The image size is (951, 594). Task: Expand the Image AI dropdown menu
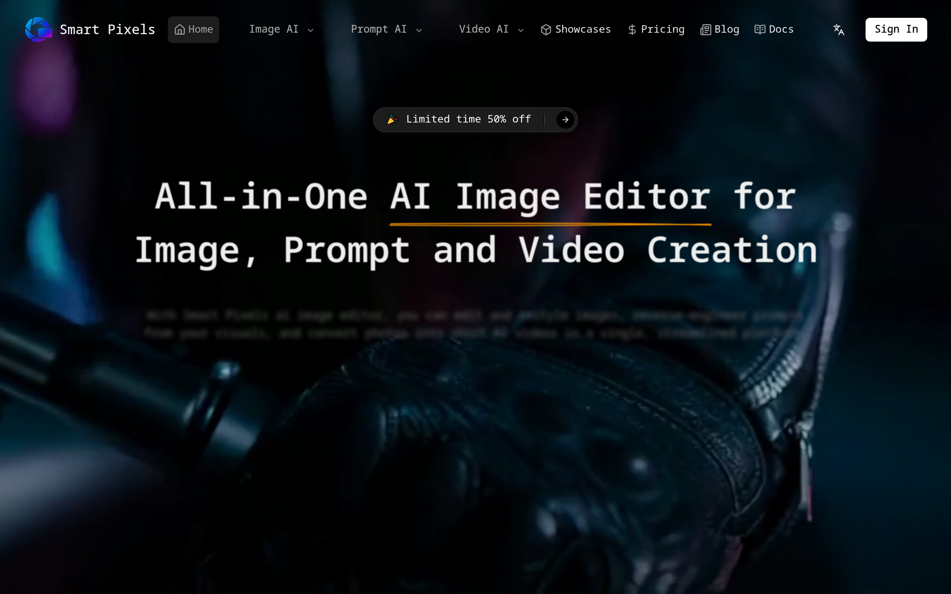[281, 29]
